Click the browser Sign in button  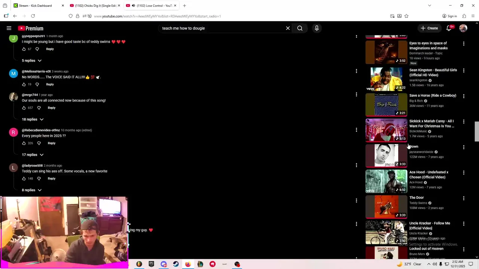(449, 16)
